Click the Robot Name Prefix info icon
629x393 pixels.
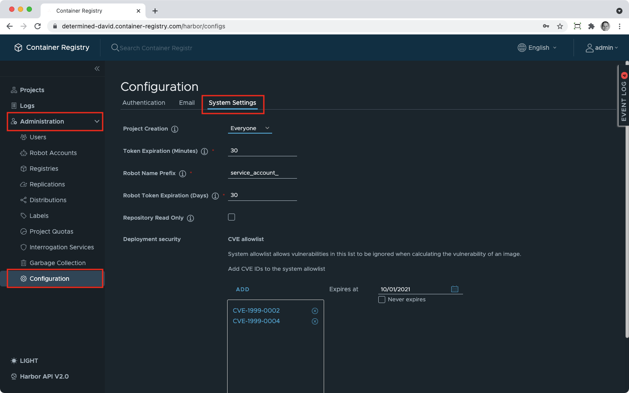pyautogui.click(x=183, y=174)
